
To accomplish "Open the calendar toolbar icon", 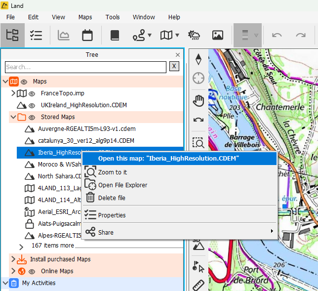I will tap(87, 35).
